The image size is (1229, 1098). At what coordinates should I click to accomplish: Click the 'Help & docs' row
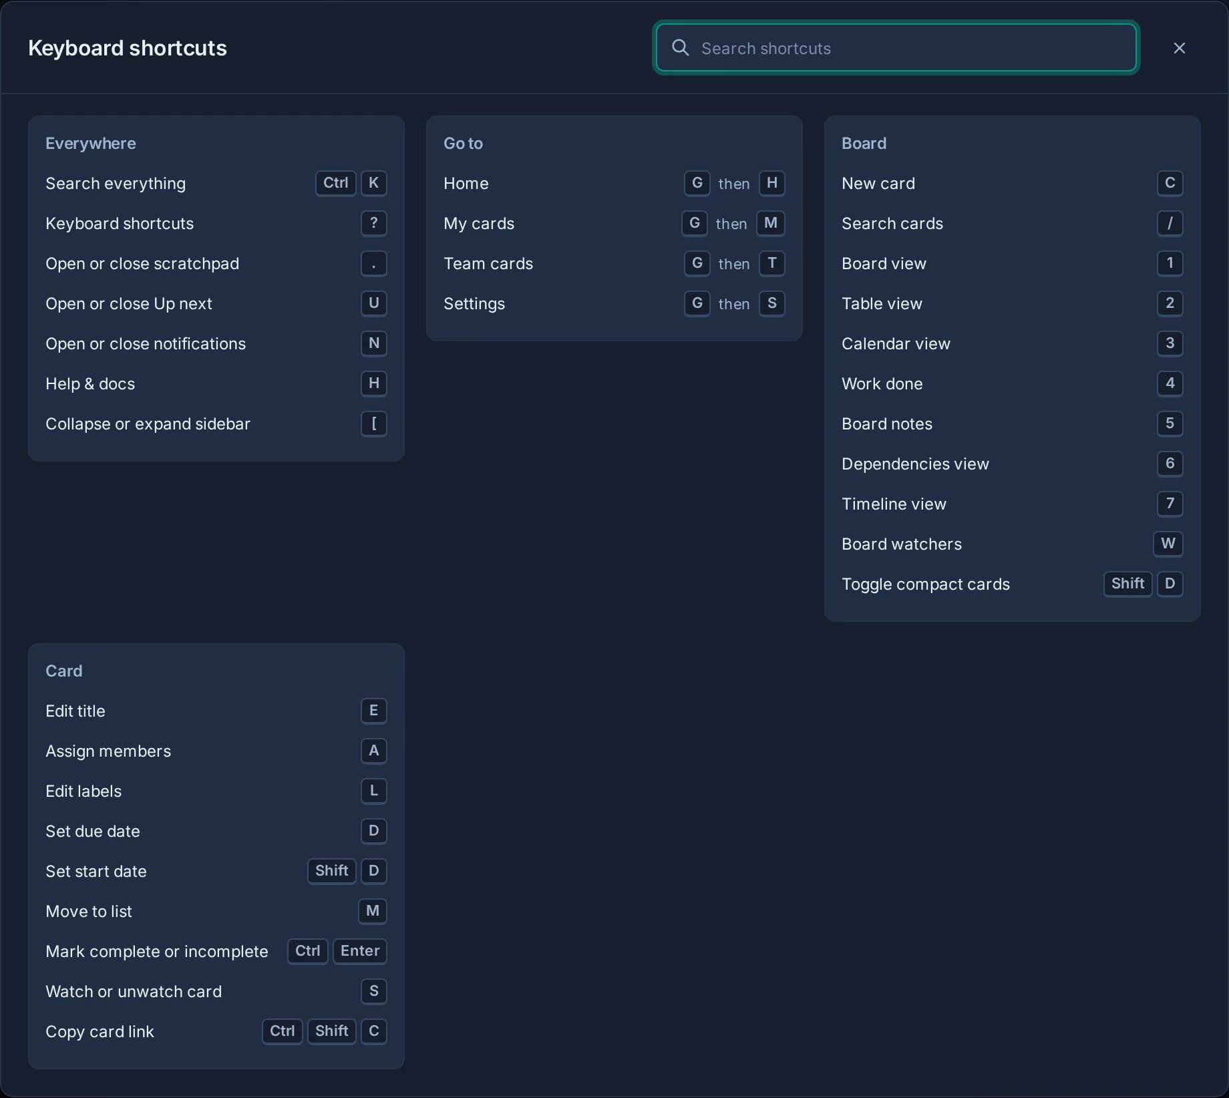pos(216,383)
